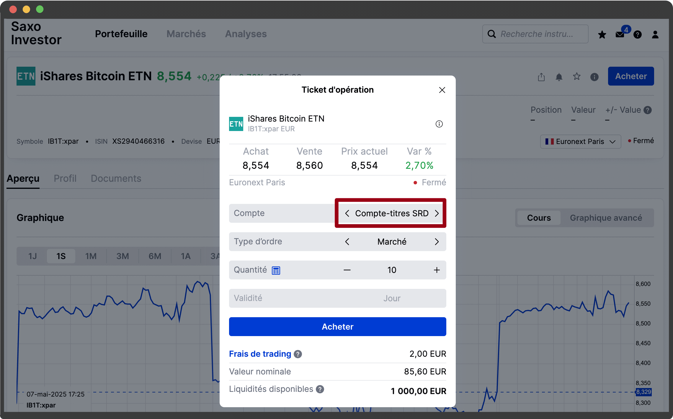Decrease quantity with minus button
Screen dimensions: 673x419
click(x=347, y=270)
